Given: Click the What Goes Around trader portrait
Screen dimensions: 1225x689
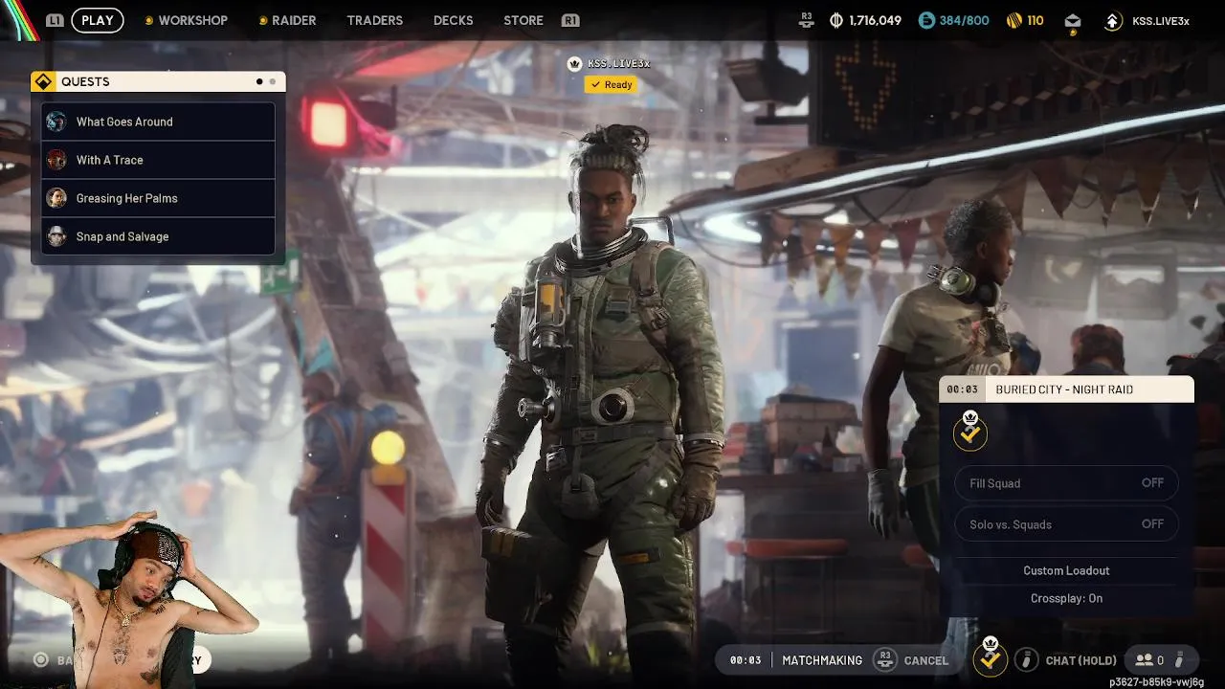Looking at the screenshot, I should pos(57,122).
